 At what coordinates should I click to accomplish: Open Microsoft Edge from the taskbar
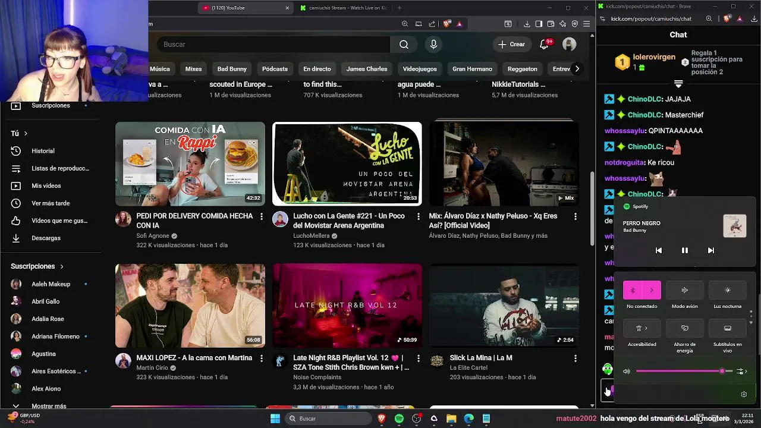pos(468,418)
